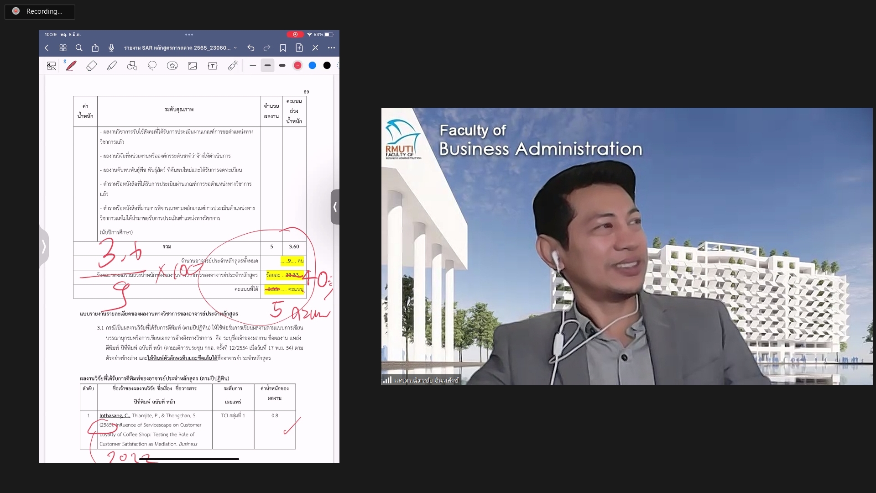Screen dimensions: 876x493
Task: Pick the blue pen color swatch
Action: pos(313,66)
